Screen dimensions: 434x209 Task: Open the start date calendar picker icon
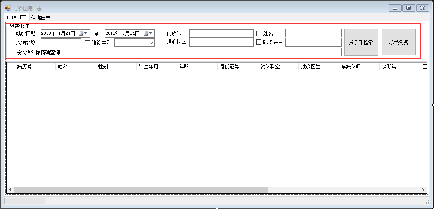83,34
